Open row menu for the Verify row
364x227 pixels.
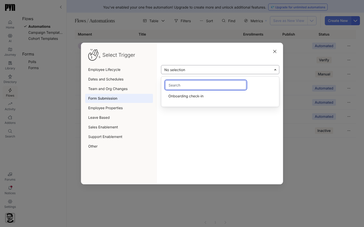(x=349, y=60)
